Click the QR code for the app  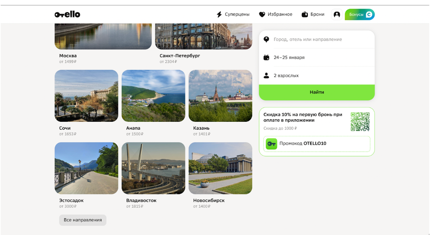pos(360,121)
